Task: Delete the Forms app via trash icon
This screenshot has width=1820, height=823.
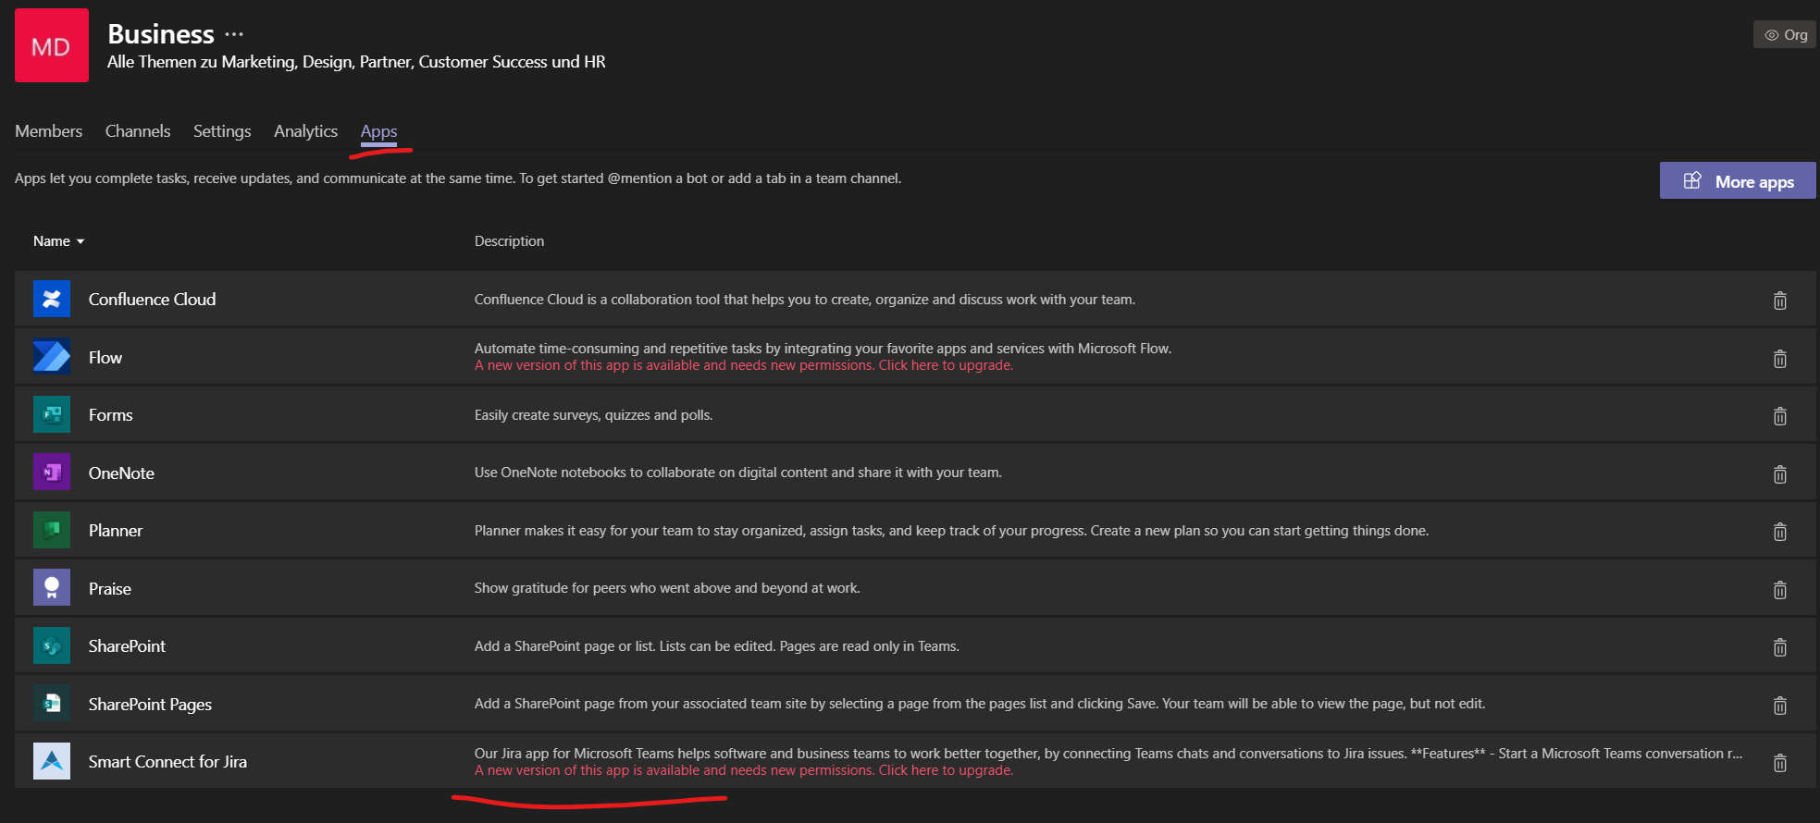Action: pos(1779,416)
